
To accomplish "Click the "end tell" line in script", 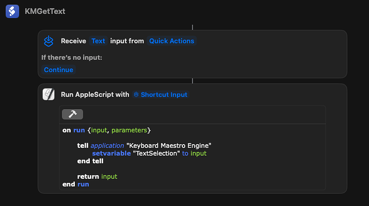I will 90,161.
